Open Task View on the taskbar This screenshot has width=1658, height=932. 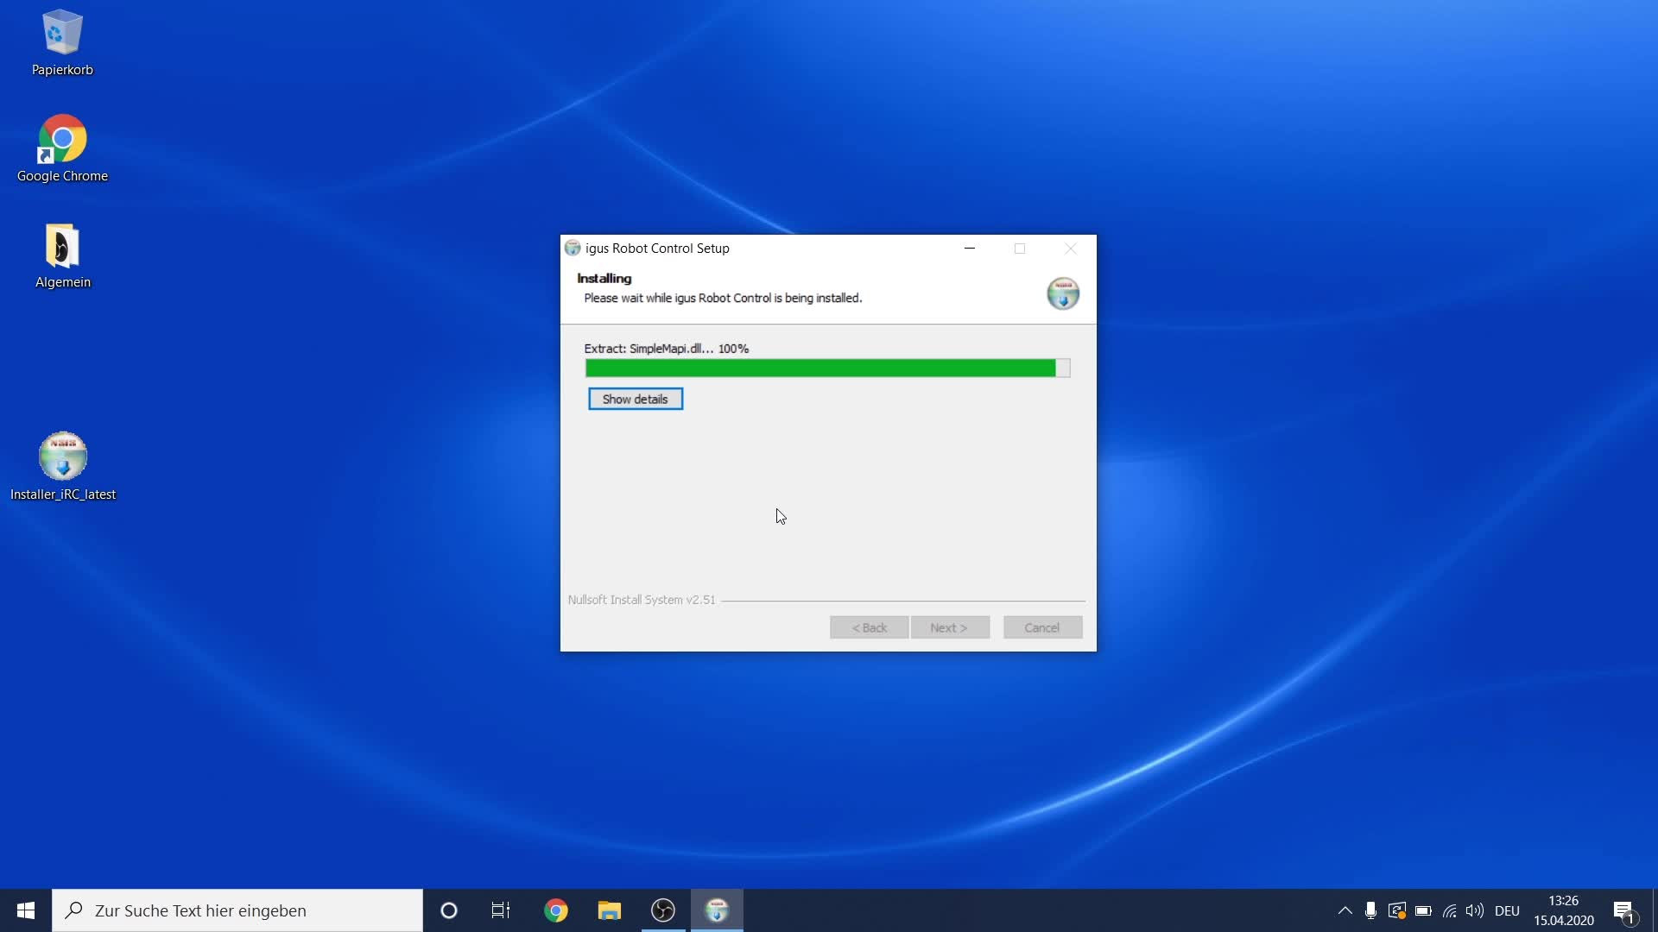(501, 910)
